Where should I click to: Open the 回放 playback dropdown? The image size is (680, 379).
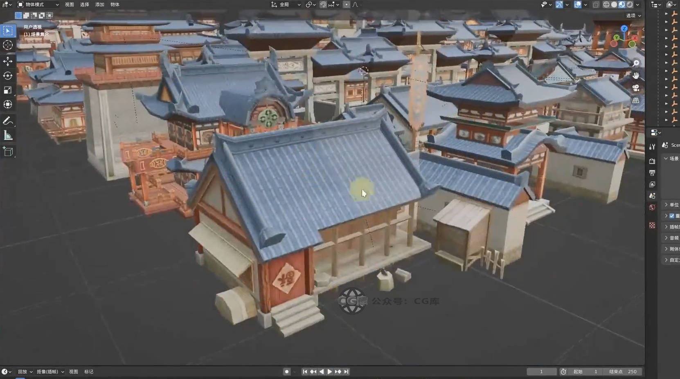(x=25, y=372)
